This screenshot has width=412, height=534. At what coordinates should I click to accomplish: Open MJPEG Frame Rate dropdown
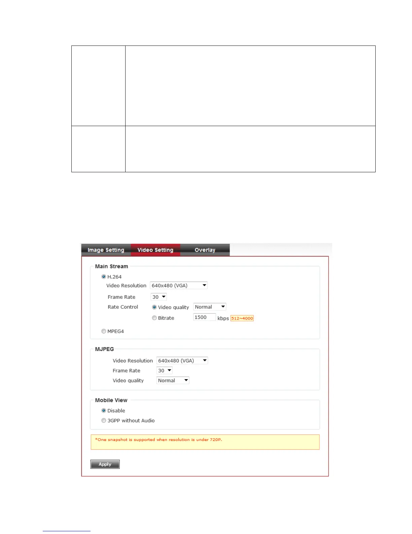click(x=165, y=370)
